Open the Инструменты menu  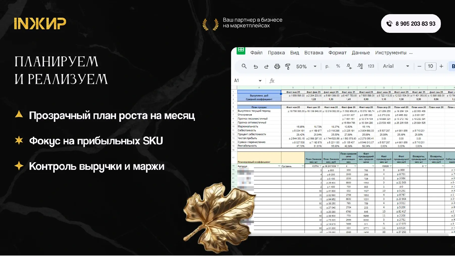coord(391,53)
